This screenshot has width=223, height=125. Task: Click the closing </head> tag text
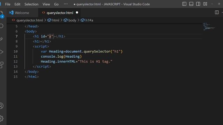(32, 26)
